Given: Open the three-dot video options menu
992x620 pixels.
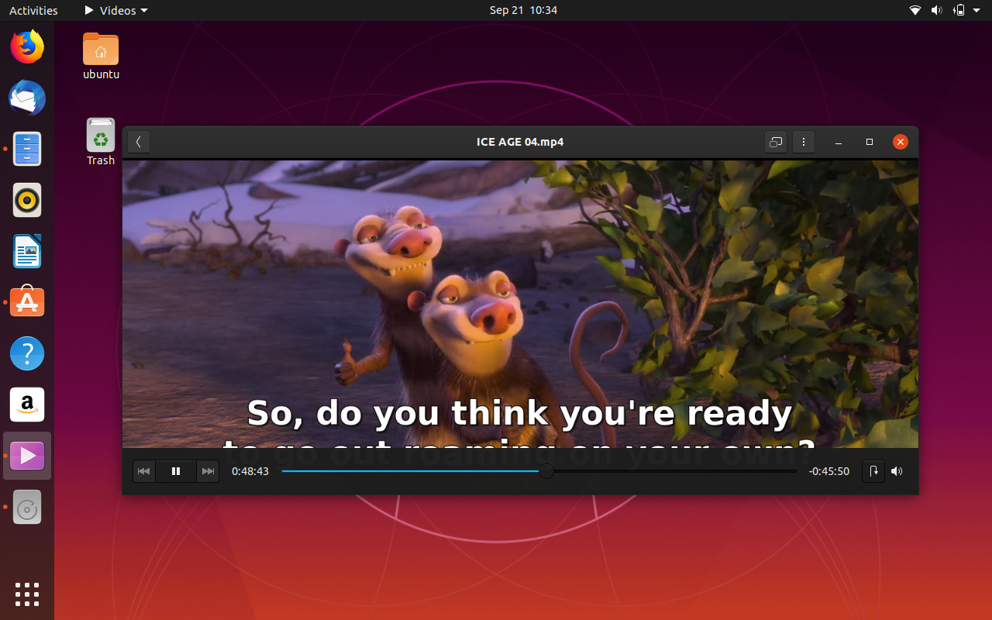Looking at the screenshot, I should tap(804, 142).
